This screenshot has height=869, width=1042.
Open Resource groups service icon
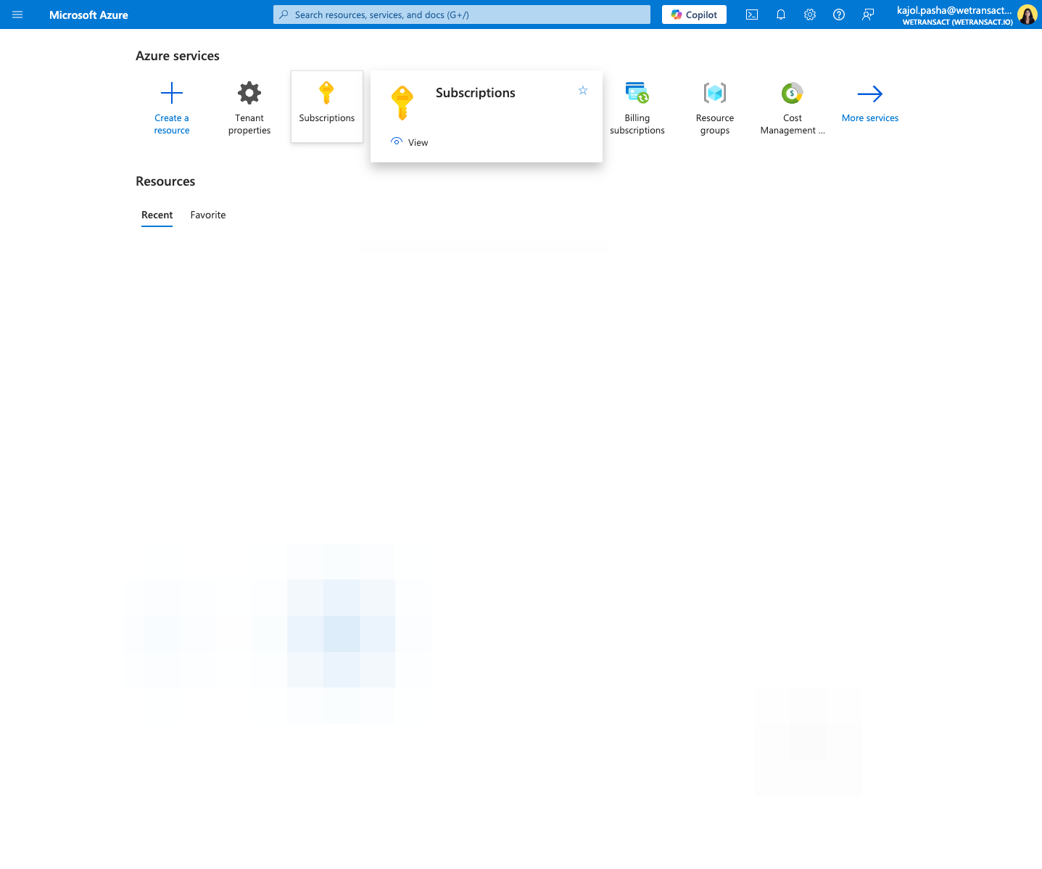(x=715, y=93)
